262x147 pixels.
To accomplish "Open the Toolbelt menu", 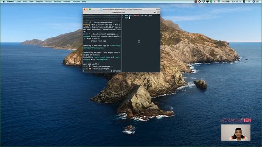I will point(66,2).
